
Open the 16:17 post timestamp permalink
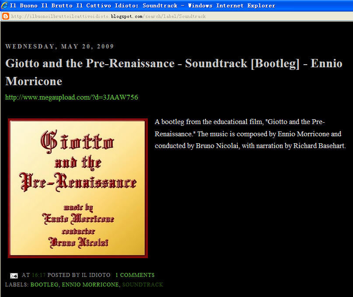point(39,275)
